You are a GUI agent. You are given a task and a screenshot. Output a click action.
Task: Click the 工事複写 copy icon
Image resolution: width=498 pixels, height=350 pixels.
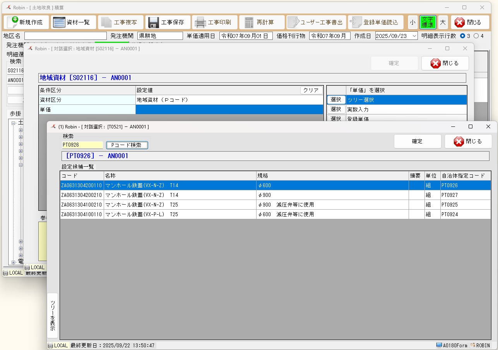pos(106,22)
